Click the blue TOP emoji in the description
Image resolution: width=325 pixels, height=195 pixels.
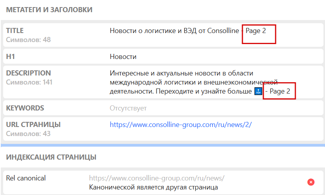[x=258, y=91]
